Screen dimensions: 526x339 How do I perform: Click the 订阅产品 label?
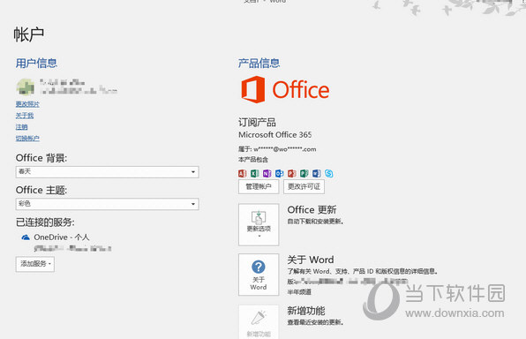(x=257, y=122)
